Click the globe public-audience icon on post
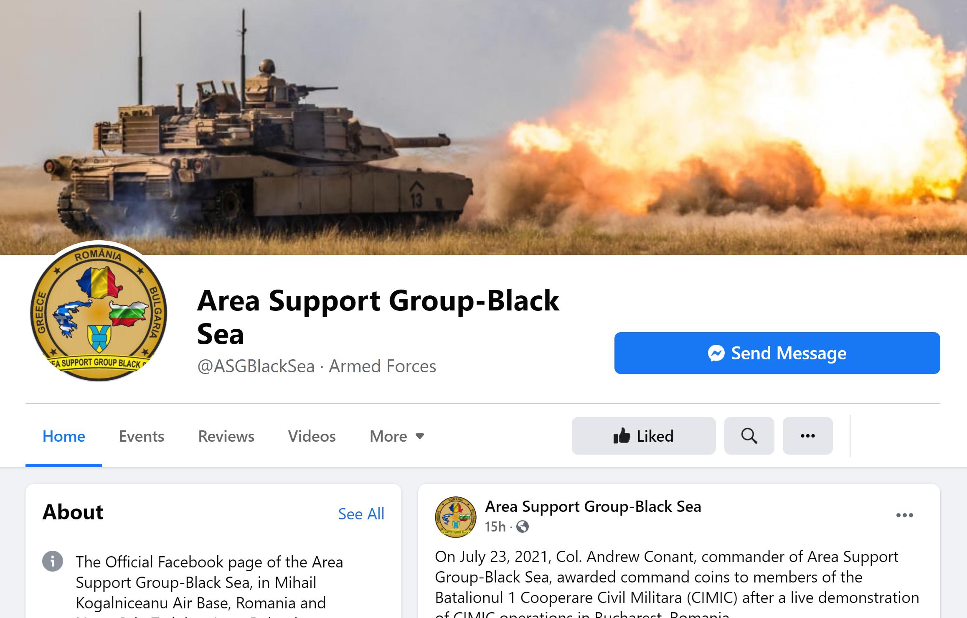Image resolution: width=967 pixels, height=618 pixels. pos(523,526)
